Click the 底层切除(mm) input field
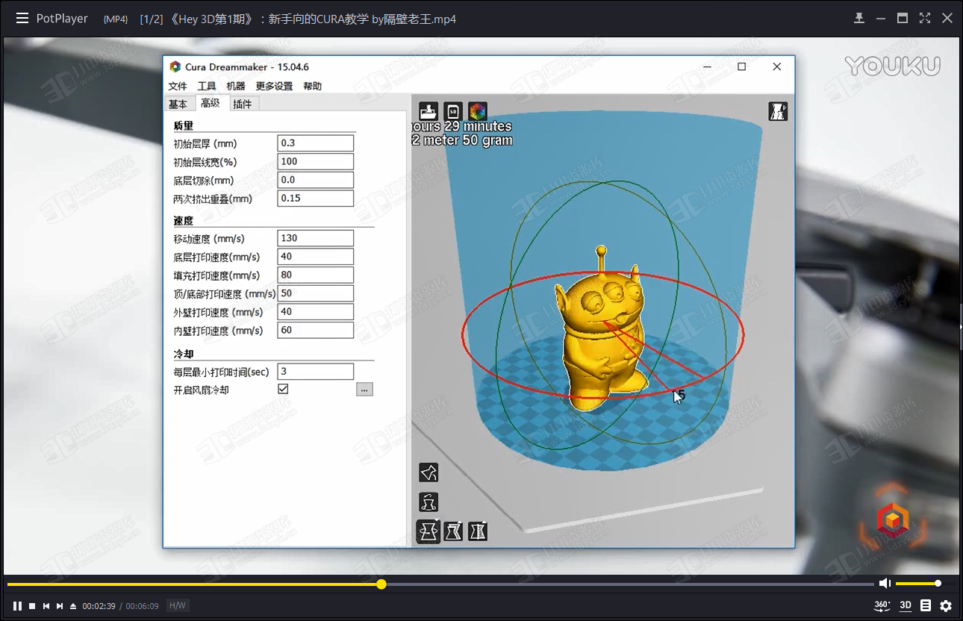This screenshot has height=621, width=963. click(315, 180)
